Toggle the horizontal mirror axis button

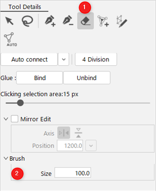click(x=78, y=133)
